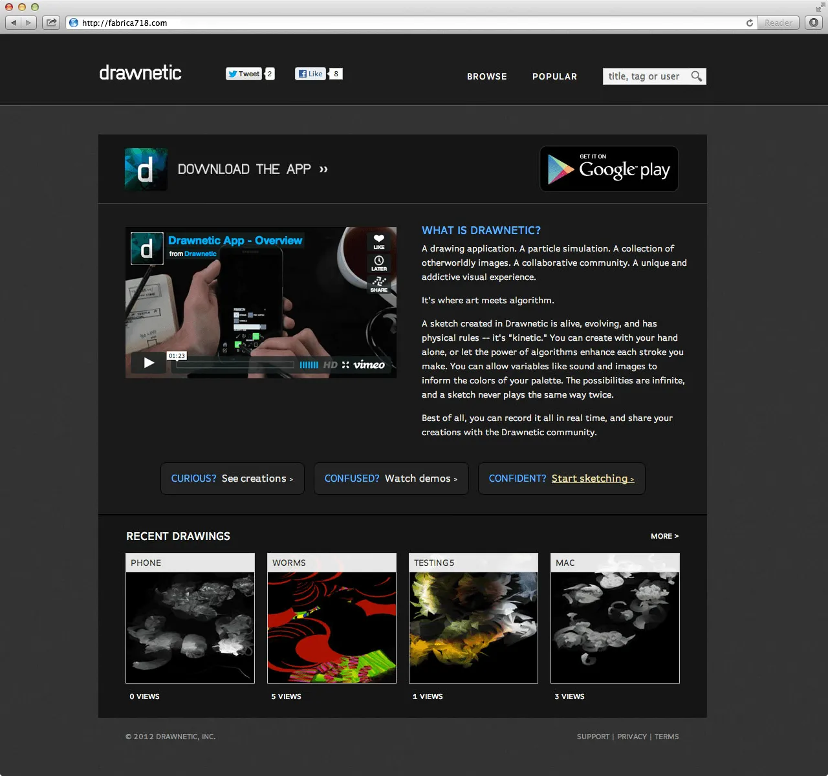Screen dimensions: 828x776
Task: Click the video progress bar
Action: pyautogui.click(x=235, y=365)
